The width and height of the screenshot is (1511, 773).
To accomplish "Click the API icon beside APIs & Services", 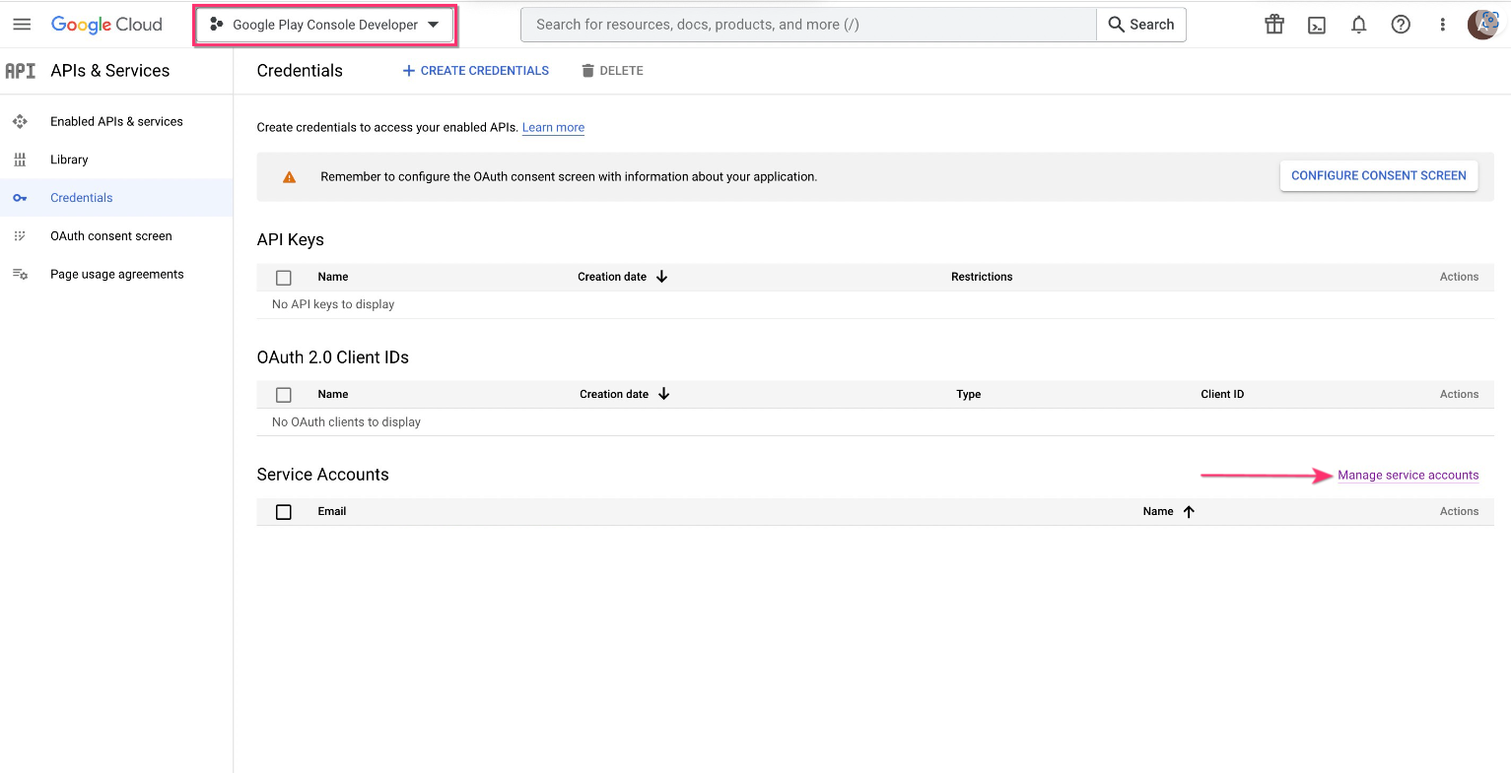I will point(20,71).
